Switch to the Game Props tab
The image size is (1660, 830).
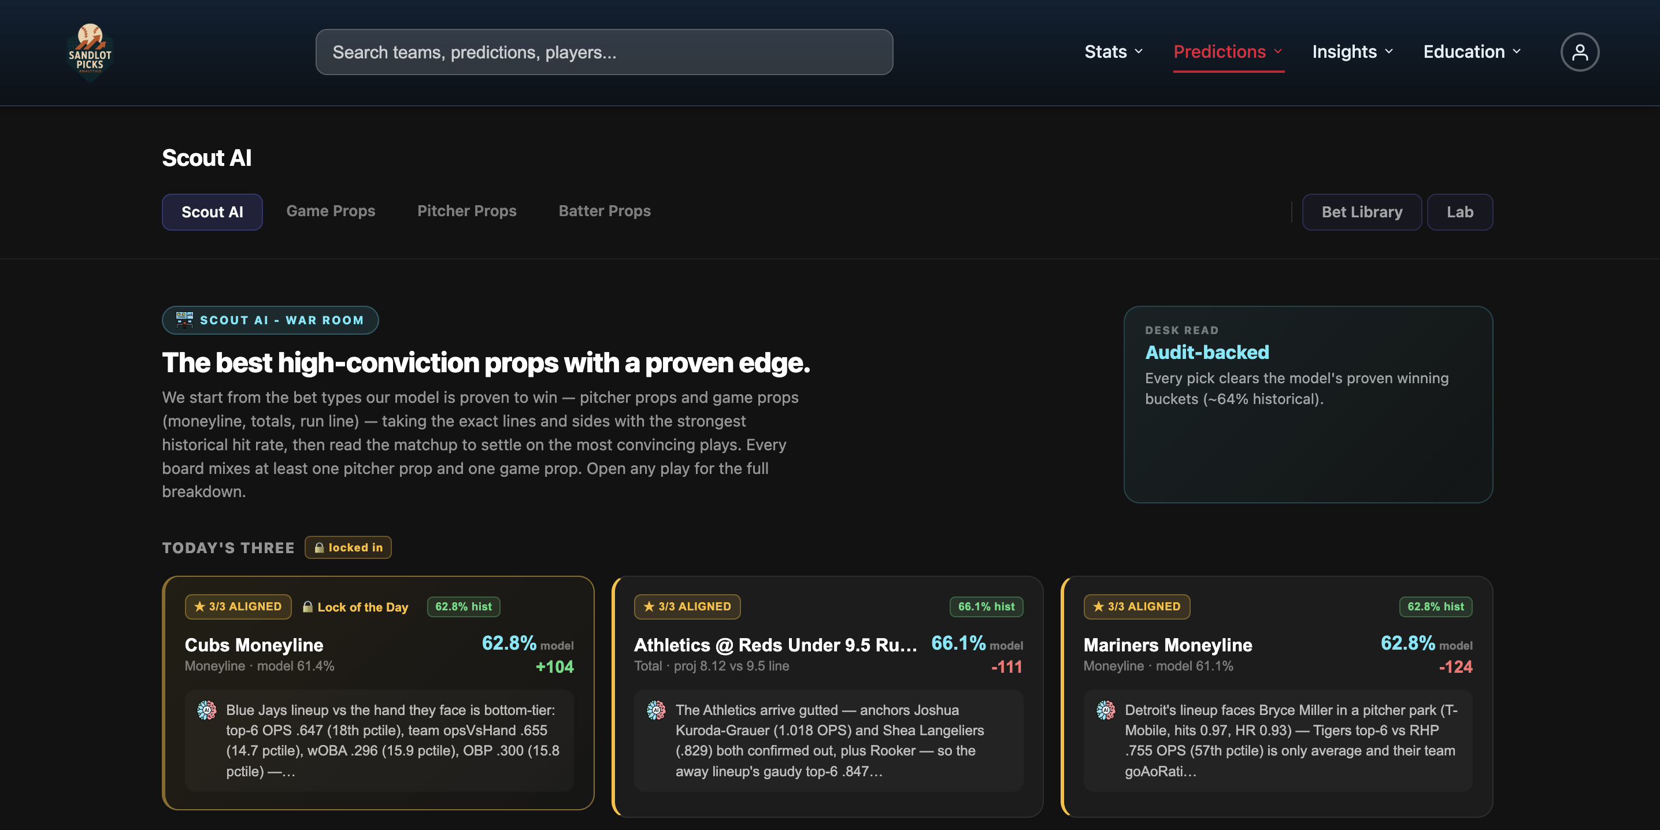point(331,211)
